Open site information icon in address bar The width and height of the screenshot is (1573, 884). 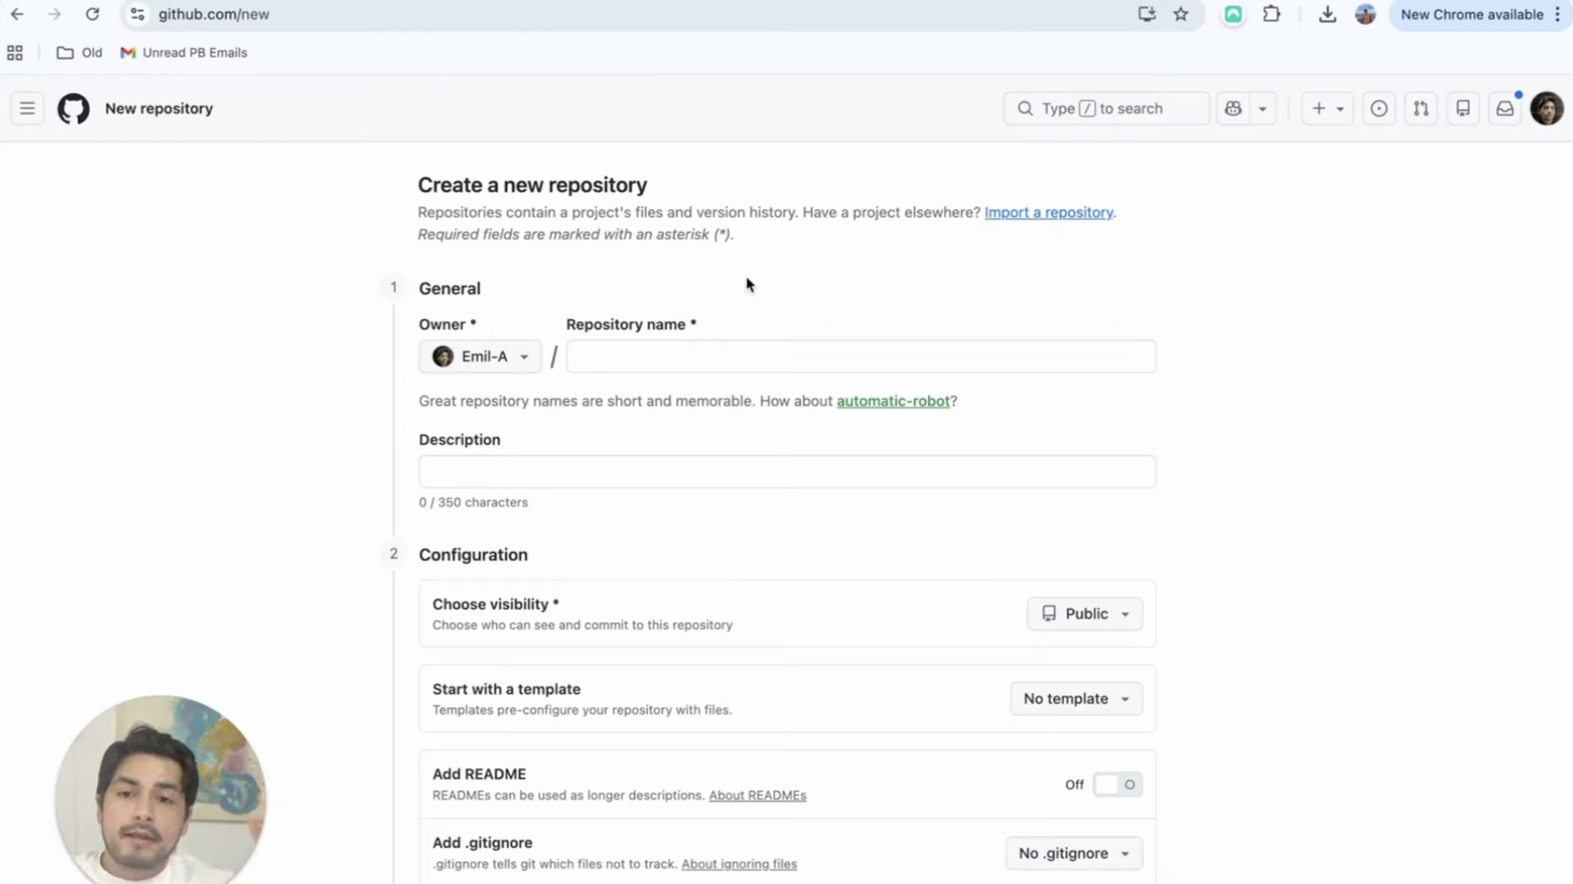coord(138,15)
